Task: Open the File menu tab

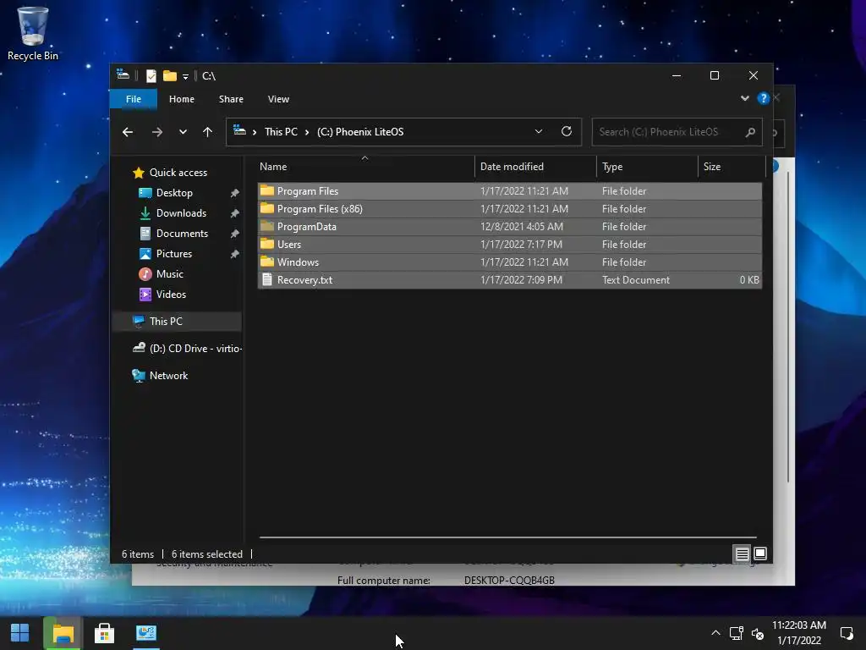Action: pos(133,99)
